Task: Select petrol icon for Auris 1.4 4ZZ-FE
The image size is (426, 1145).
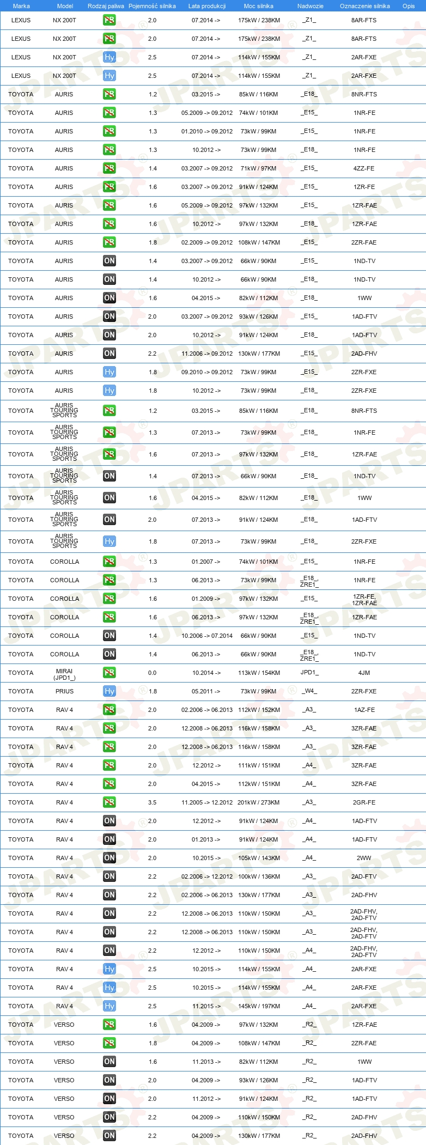Action: (x=109, y=168)
